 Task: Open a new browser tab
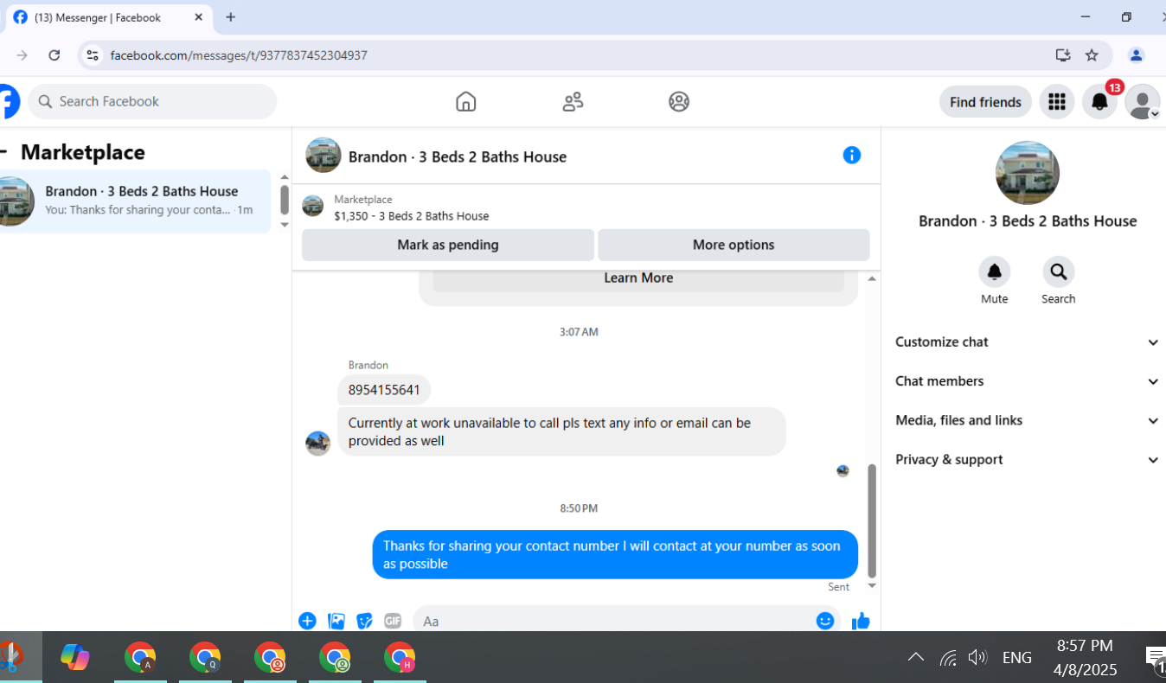(x=230, y=17)
